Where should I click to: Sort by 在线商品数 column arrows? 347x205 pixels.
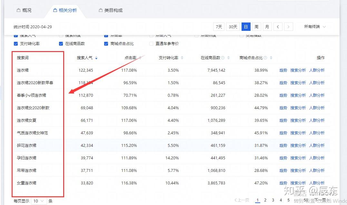pyautogui.click(x=228, y=58)
